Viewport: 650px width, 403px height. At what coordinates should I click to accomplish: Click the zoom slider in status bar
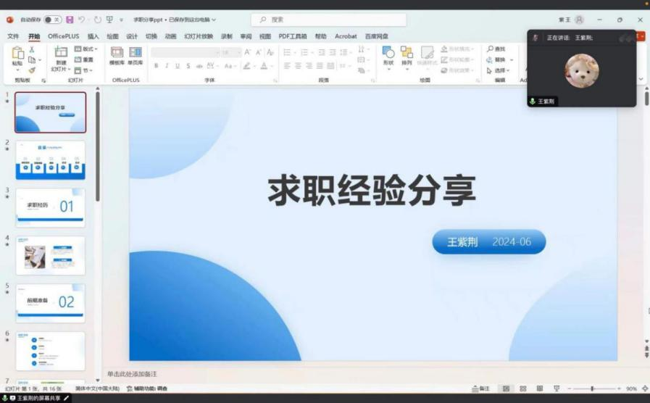click(x=592, y=389)
